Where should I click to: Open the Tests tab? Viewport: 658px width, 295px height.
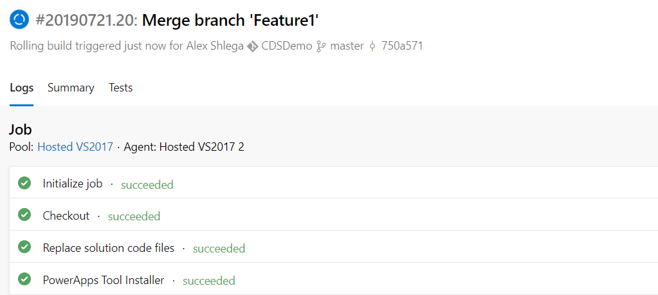[x=120, y=88]
